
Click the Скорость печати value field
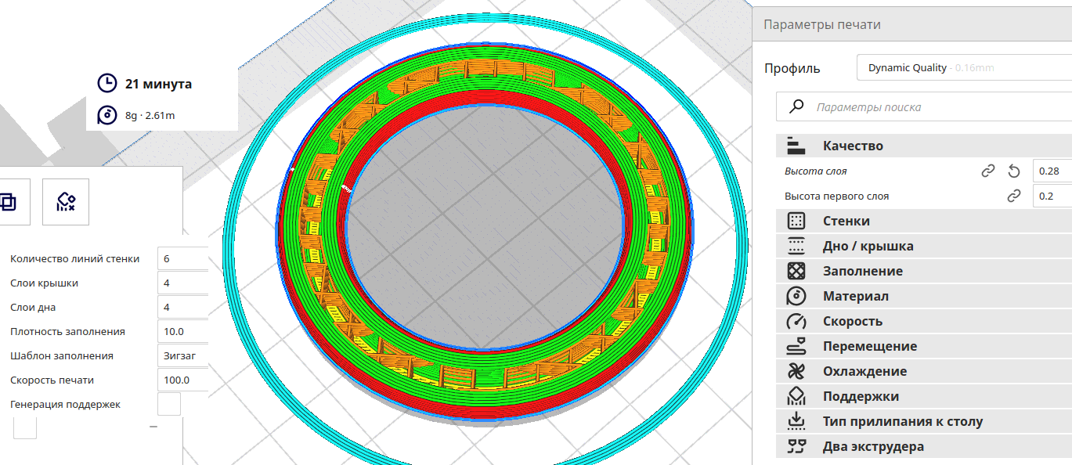(182, 380)
